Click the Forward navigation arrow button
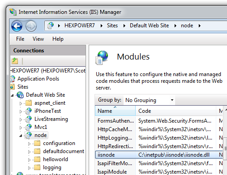This screenshot has width=227, height=175. [31, 26]
